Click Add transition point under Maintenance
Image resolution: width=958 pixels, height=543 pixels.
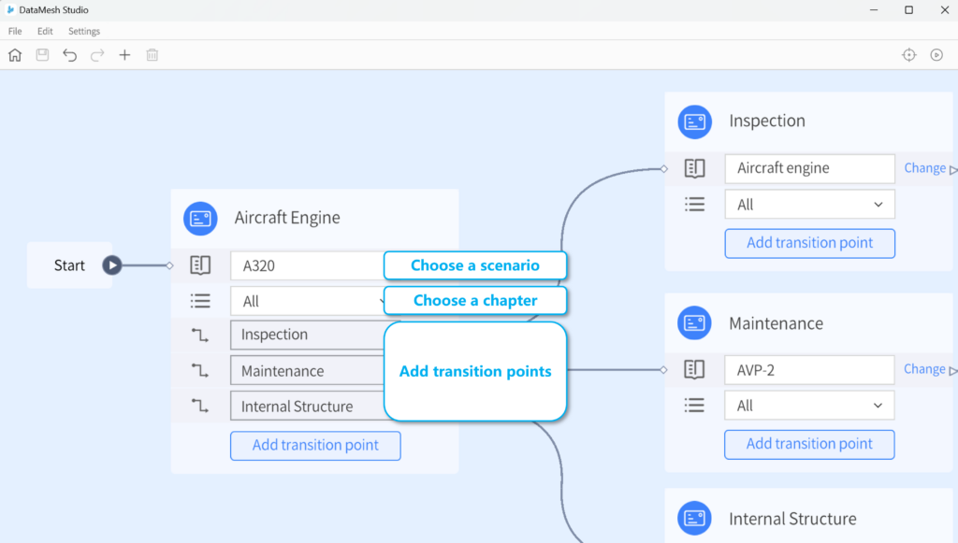[809, 444]
